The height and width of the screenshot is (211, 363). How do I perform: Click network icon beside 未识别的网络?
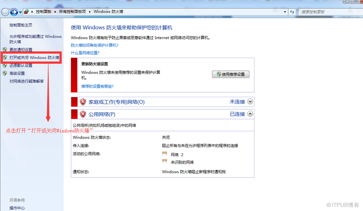pyautogui.click(x=165, y=161)
